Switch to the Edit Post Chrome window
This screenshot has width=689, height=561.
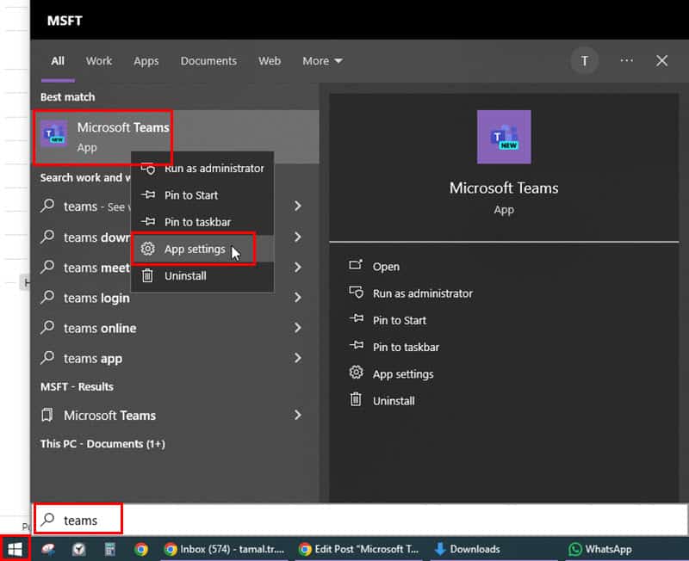tap(358, 549)
